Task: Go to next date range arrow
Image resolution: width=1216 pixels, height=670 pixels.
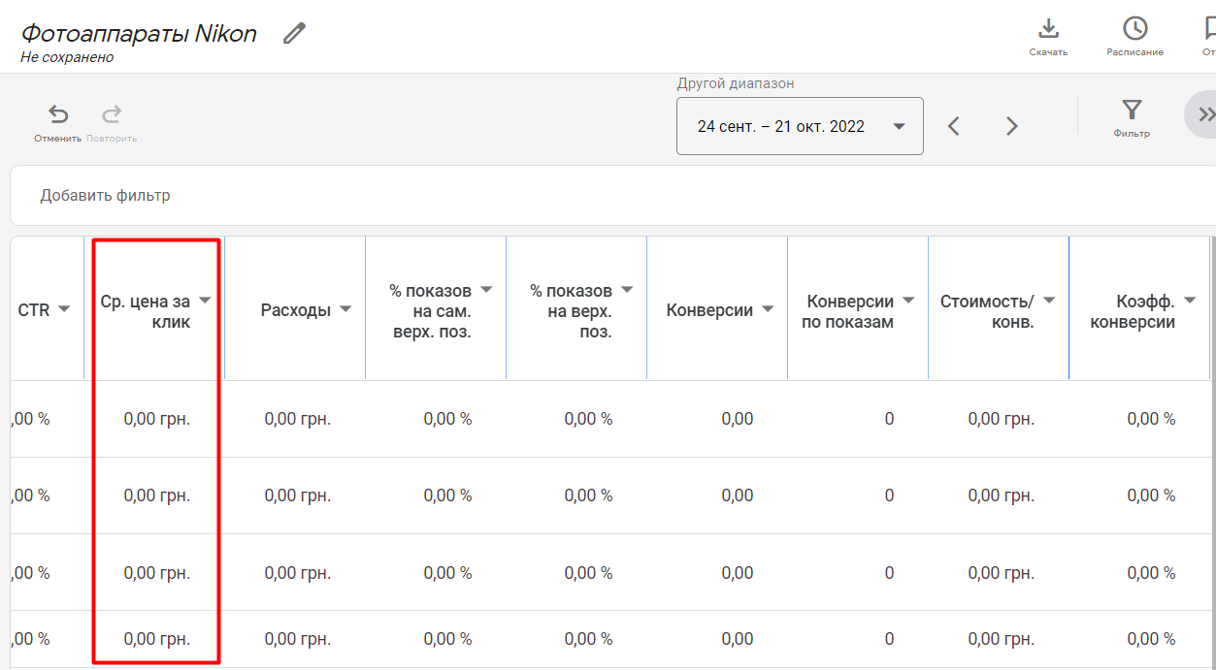Action: pos(1011,126)
